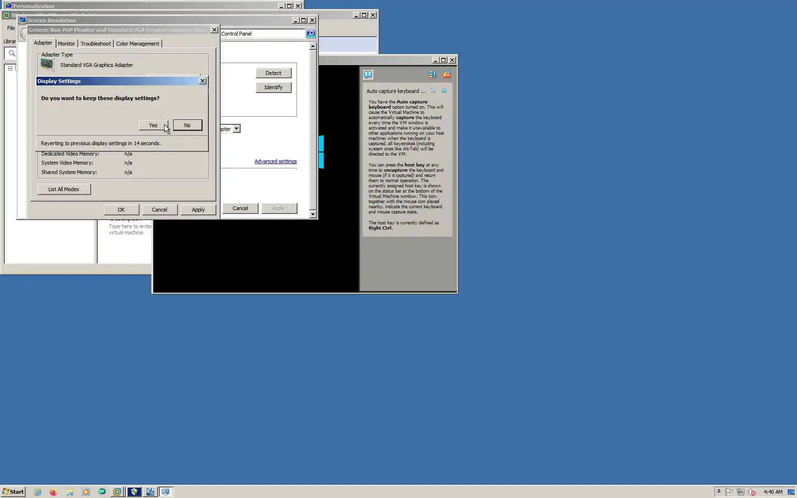Dismiss the Auto capture keyboard notification
The image size is (797, 498).
point(444,91)
